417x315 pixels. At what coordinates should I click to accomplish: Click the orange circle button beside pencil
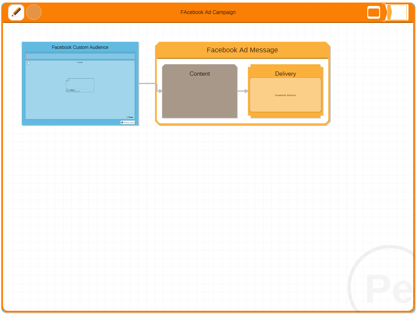34,12
